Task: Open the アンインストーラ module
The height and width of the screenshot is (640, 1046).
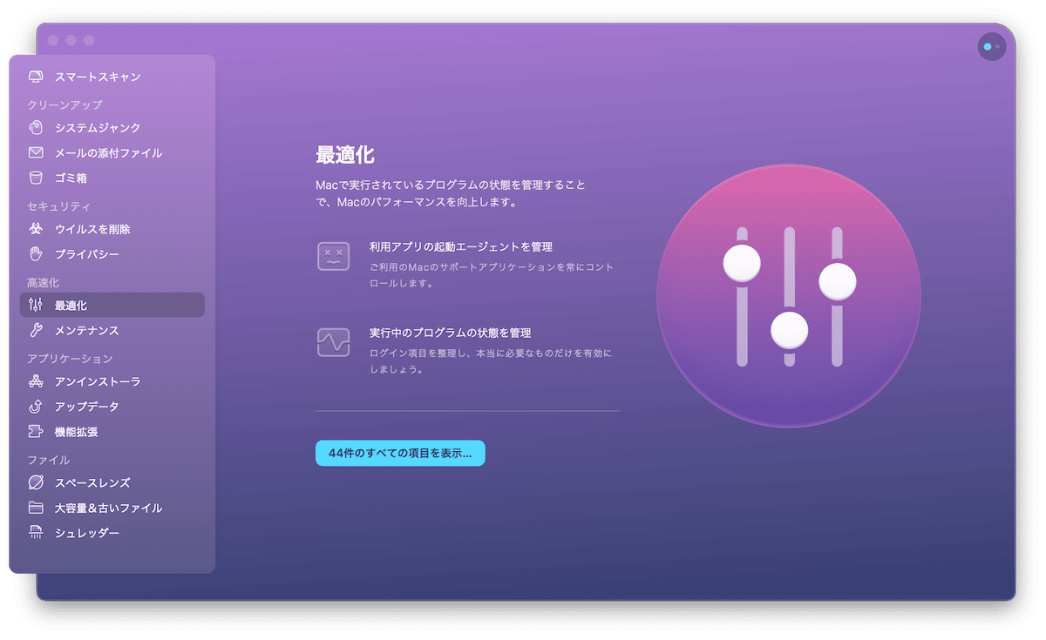Action: tap(112, 381)
